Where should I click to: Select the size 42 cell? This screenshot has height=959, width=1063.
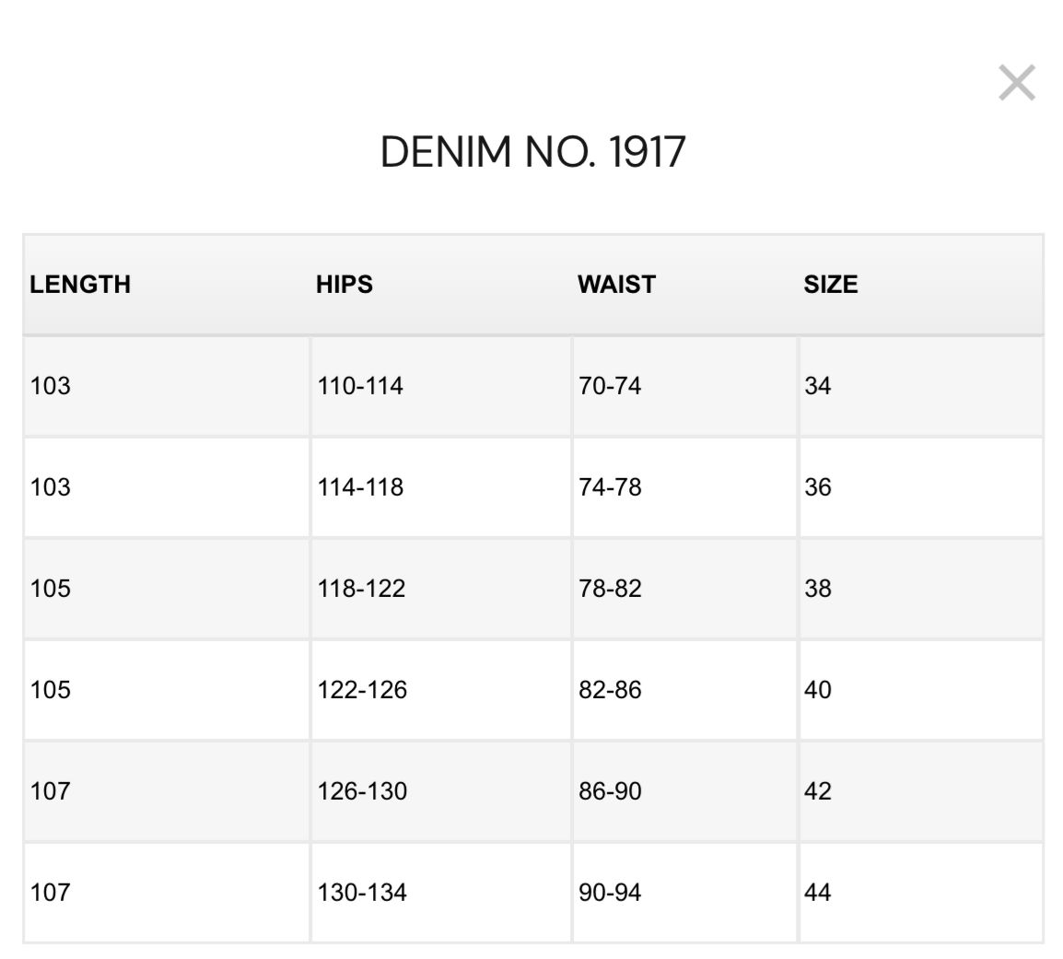pyautogui.click(x=818, y=791)
